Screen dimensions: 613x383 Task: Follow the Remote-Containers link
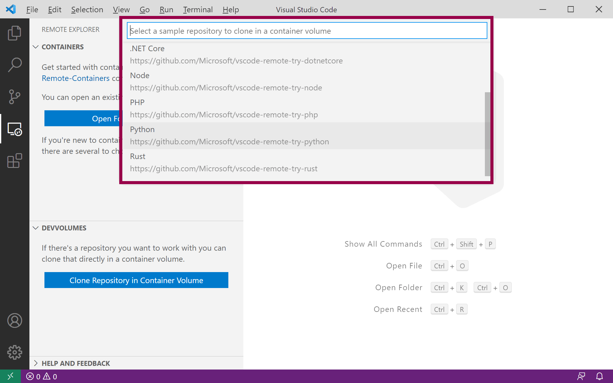click(75, 78)
